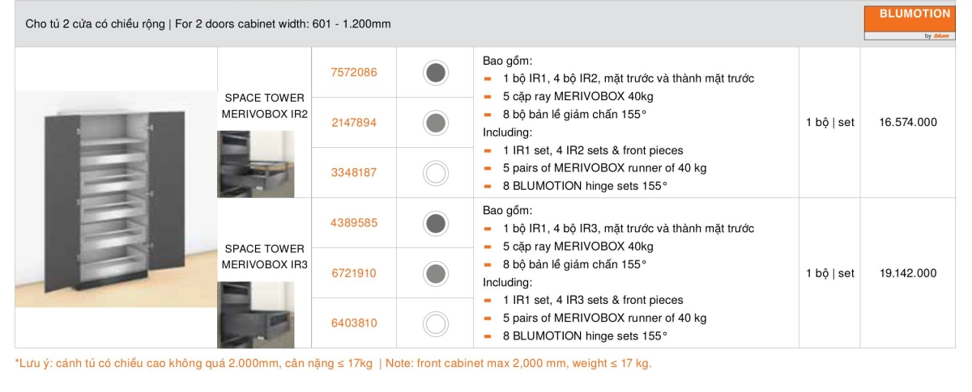Select medium gray swatch for code 2147894

436,123
